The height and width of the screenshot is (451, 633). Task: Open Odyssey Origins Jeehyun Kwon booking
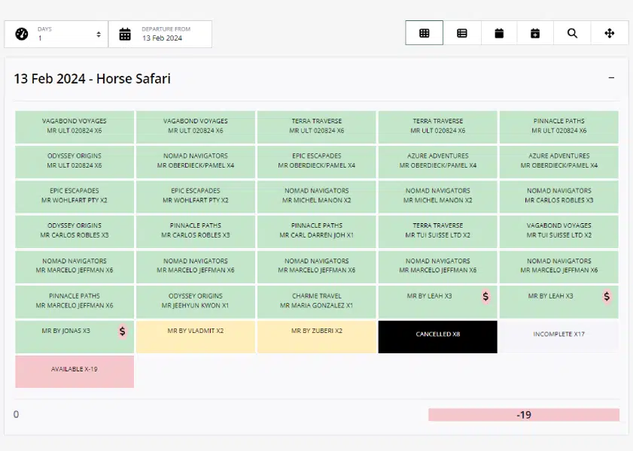point(196,302)
